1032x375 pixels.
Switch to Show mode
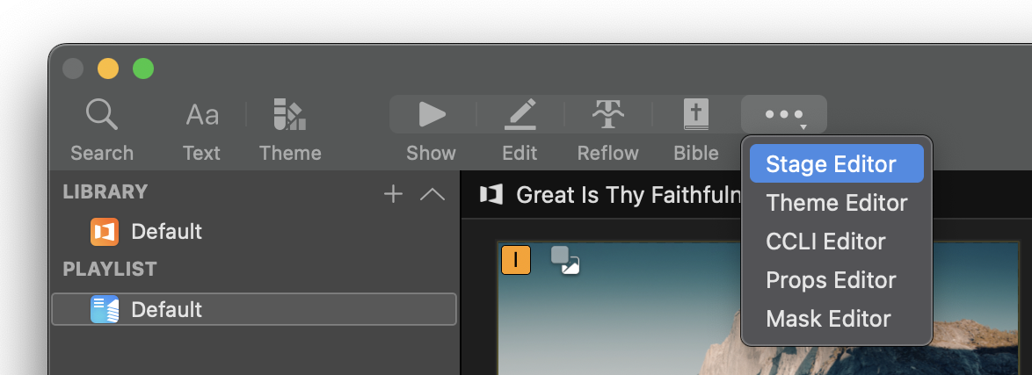[431, 115]
